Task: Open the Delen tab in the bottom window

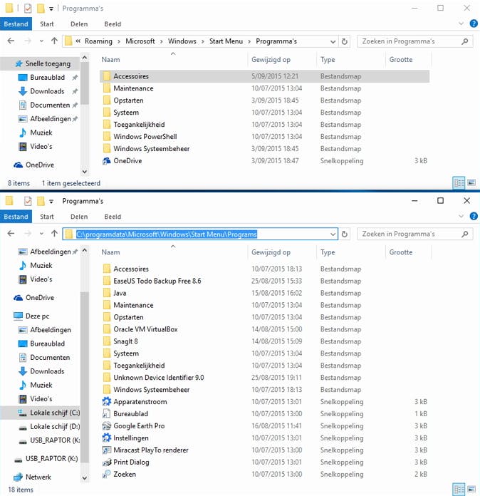Action: coord(79,217)
